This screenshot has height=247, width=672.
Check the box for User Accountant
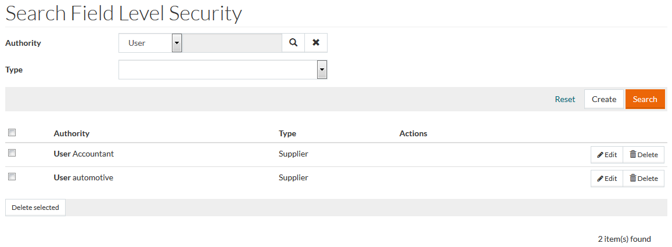coord(12,153)
